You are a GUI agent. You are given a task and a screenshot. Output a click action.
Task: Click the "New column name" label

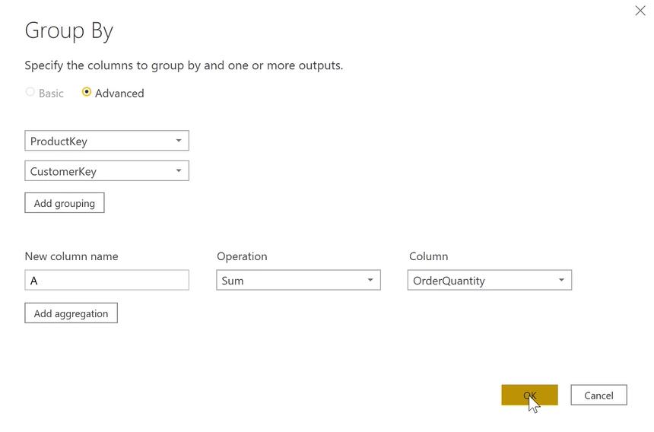[x=71, y=256]
